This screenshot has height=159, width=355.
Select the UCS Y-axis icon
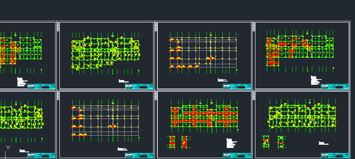tap(8, 148)
